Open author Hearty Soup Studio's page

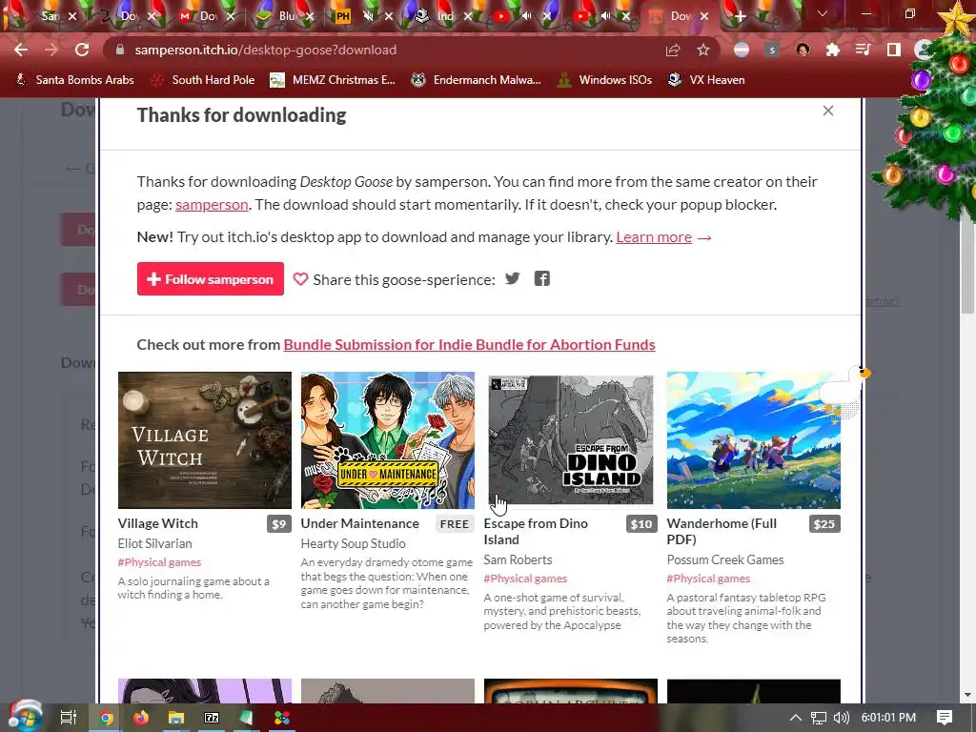click(353, 543)
